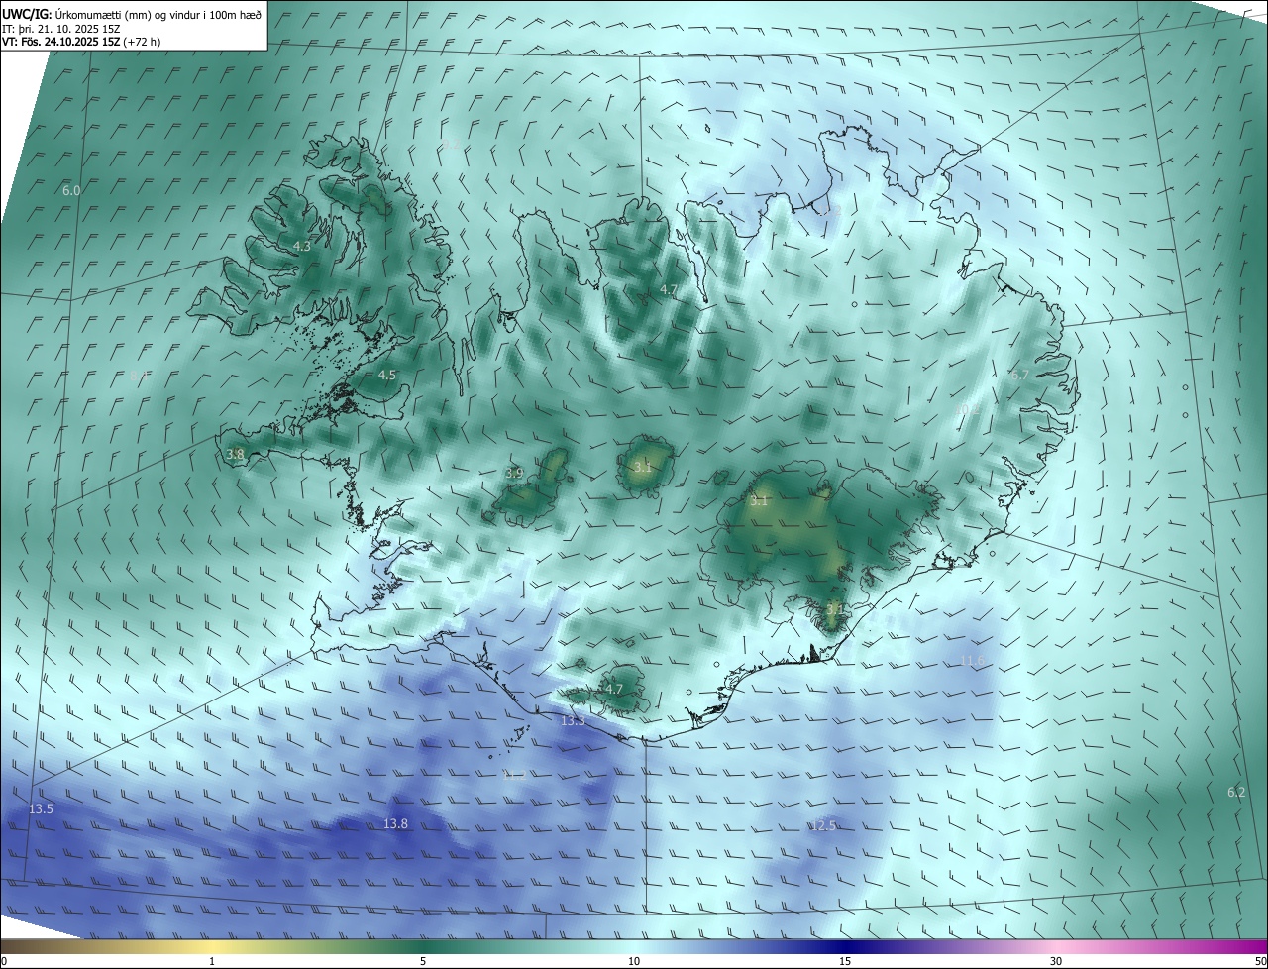Image resolution: width=1268 pixels, height=969 pixels.
Task: Click the '3.8' value on Snæfellsnes peninsula
Action: click(235, 454)
